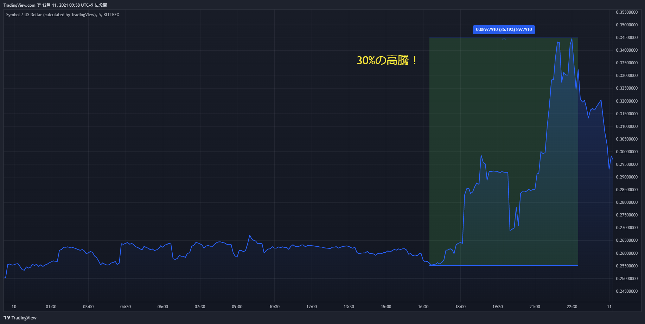Click time label 04:30 on time axis
Screen dimensions: 645x324
coord(126,307)
